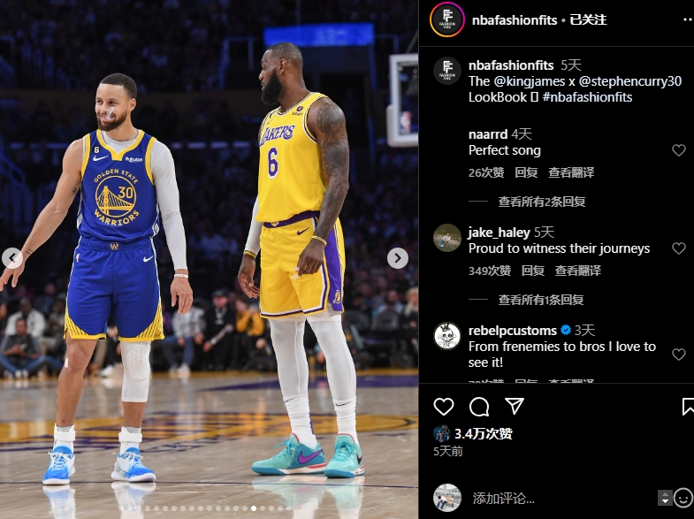Image resolution: width=694 pixels, height=519 pixels.
Task: Select the active carousel indicator dot
Action: pos(254,508)
